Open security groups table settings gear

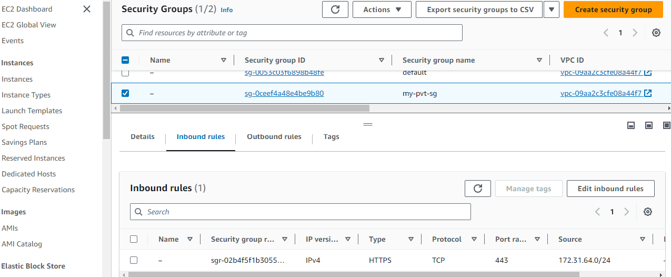[x=656, y=33]
